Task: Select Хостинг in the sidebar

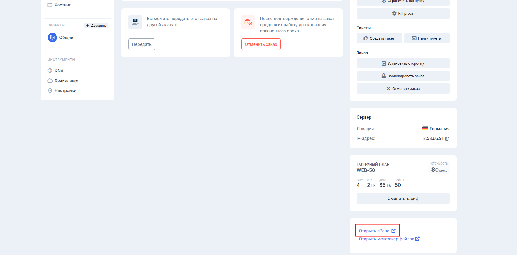Action: (x=62, y=5)
